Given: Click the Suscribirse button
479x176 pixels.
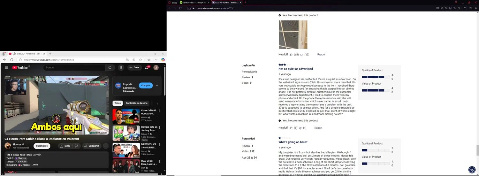Looking at the screenshot, I should click(x=42, y=146).
